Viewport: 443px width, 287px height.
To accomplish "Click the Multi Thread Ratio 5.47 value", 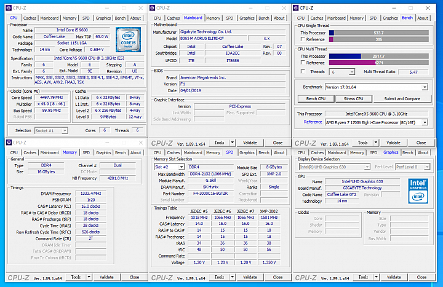I will pyautogui.click(x=413, y=72).
